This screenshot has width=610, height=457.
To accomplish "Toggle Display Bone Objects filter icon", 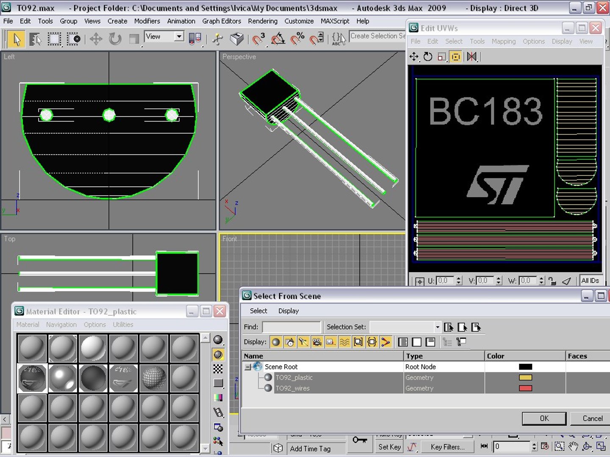I will (385, 342).
